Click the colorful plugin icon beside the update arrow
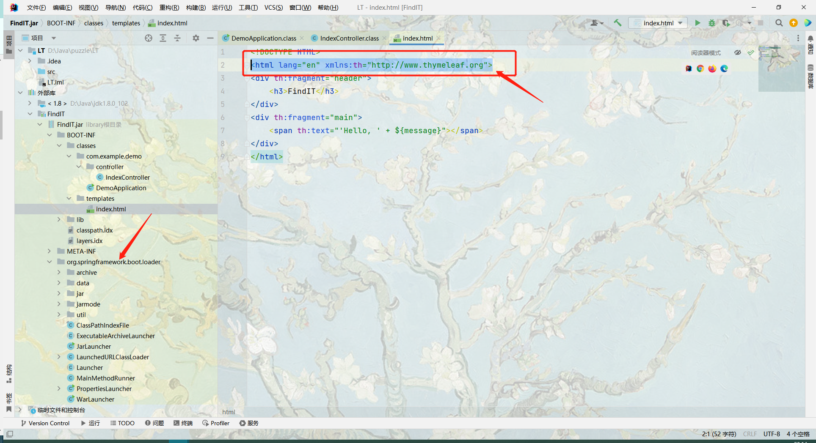The width and height of the screenshot is (816, 443). coord(808,23)
